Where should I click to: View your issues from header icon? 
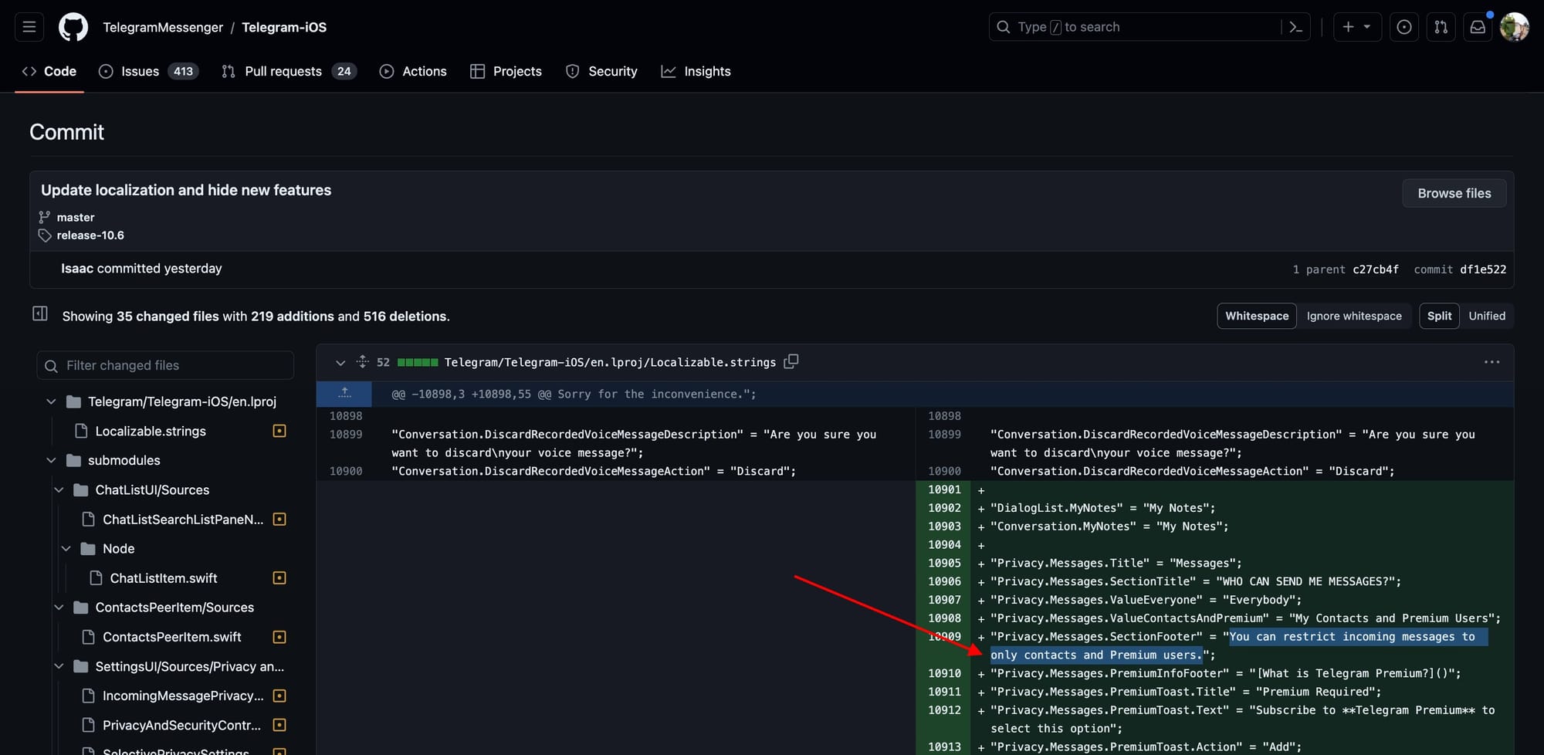pos(1404,27)
